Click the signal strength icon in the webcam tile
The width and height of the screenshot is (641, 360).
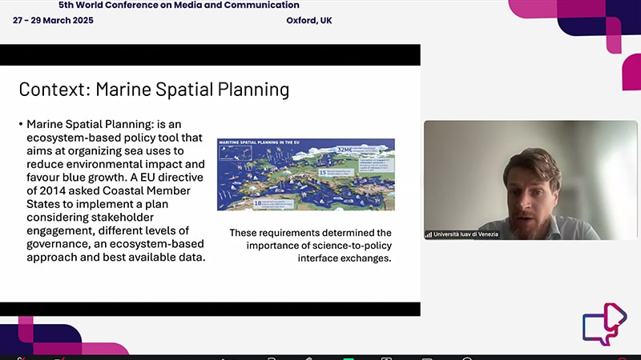coord(429,234)
